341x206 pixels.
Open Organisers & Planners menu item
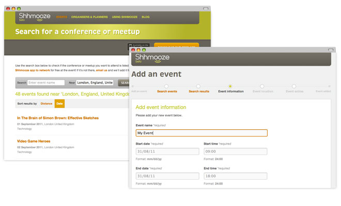pyautogui.click(x=89, y=17)
